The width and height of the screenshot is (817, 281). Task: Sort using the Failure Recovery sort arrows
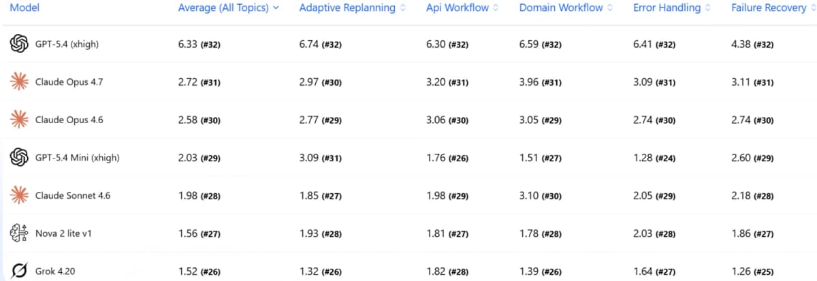pos(812,8)
